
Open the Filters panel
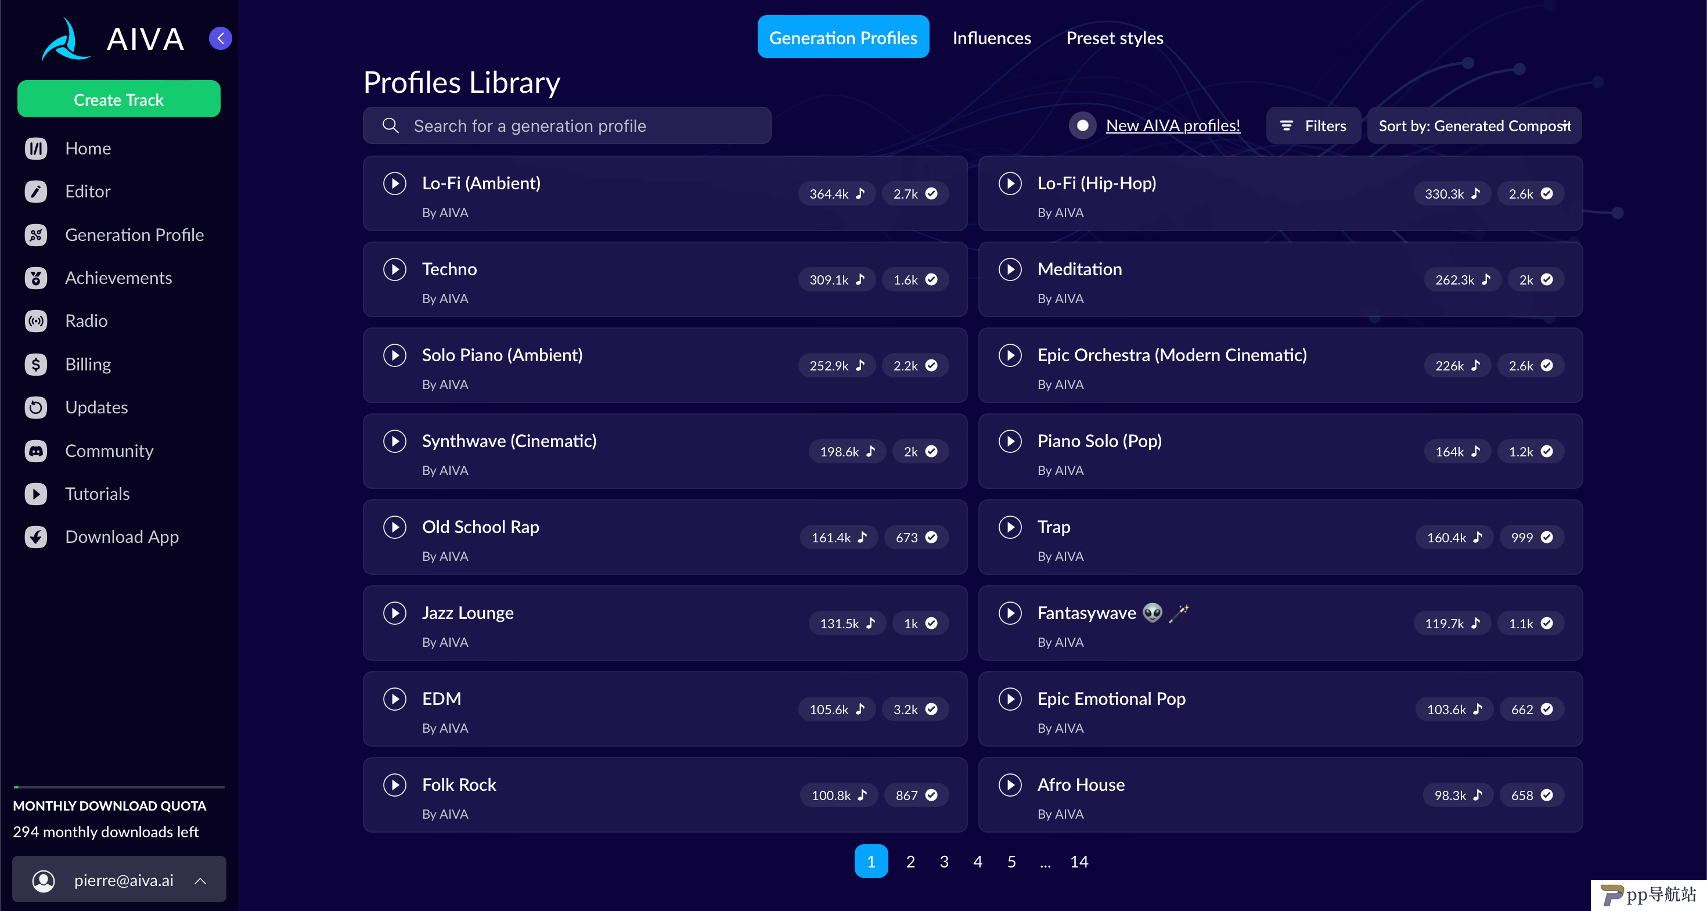click(1313, 125)
